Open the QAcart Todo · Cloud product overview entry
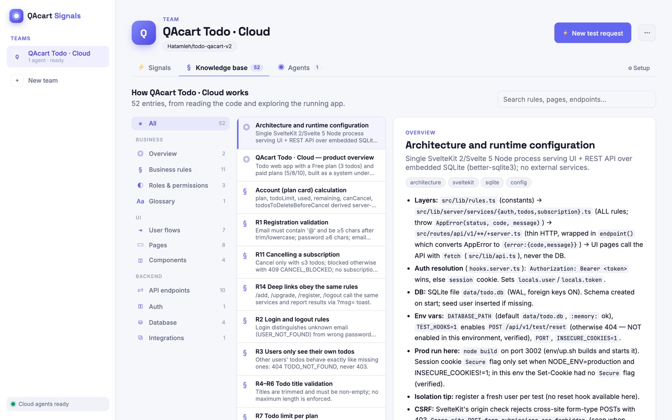The image size is (672, 420). (x=312, y=165)
